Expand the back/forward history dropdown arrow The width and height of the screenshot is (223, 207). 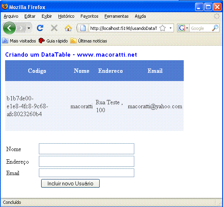click(x=29, y=28)
